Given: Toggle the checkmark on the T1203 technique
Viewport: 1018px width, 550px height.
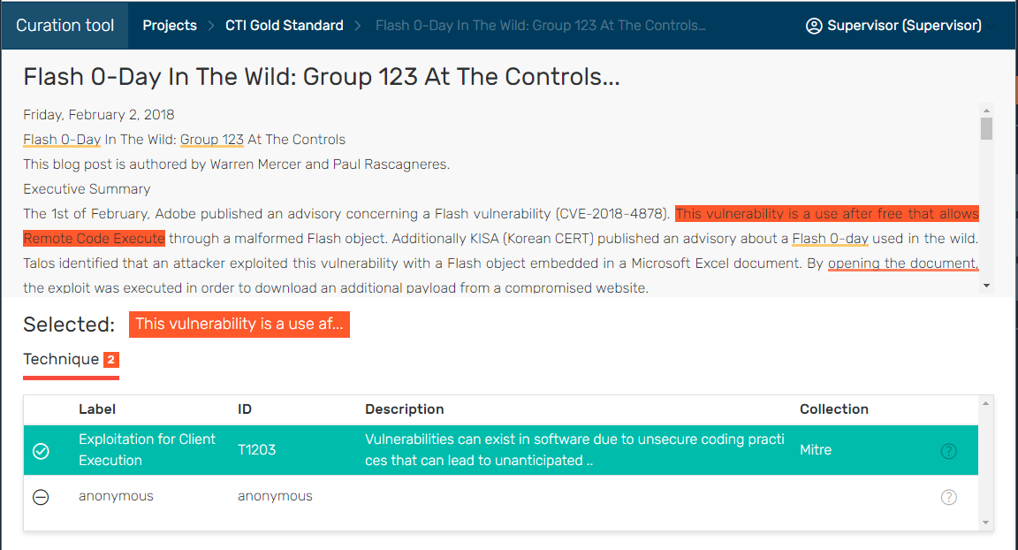Looking at the screenshot, I should [41, 451].
